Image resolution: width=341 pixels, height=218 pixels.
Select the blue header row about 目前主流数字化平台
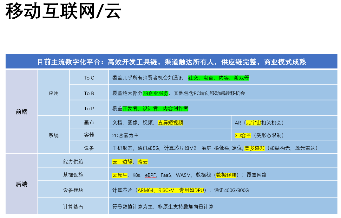(171, 61)
